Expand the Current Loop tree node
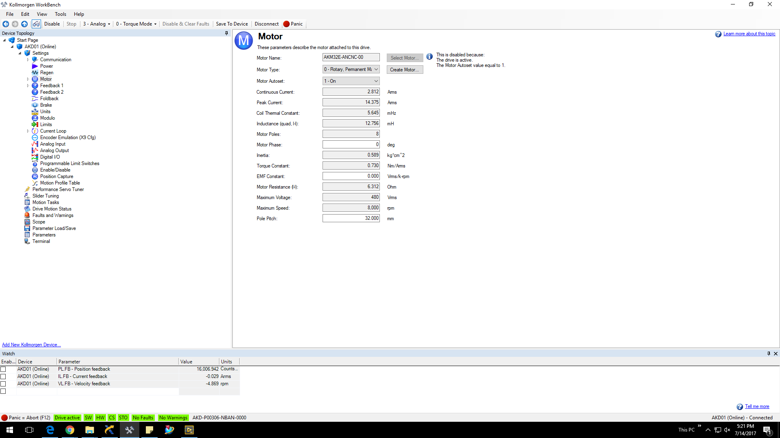Image resolution: width=780 pixels, height=438 pixels. click(28, 131)
